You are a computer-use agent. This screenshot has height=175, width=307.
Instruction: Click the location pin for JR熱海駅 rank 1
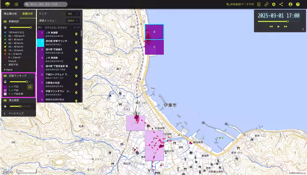pyautogui.click(x=76, y=34)
